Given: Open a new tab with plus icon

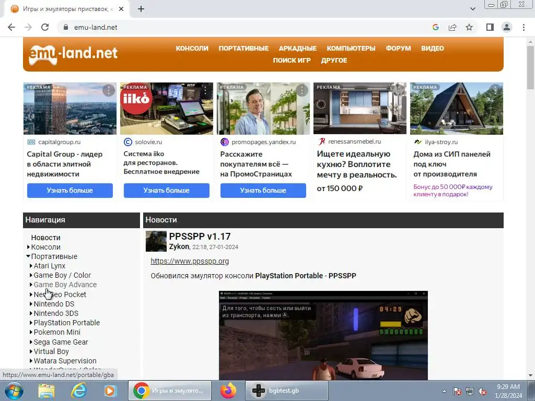Looking at the screenshot, I should tap(141, 9).
